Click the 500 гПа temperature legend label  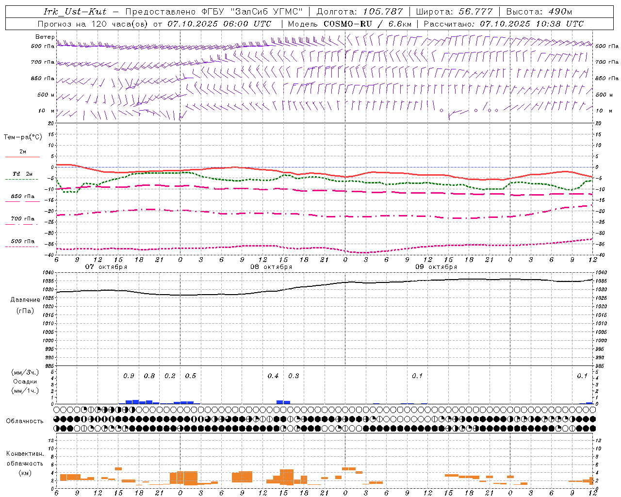click(22, 241)
